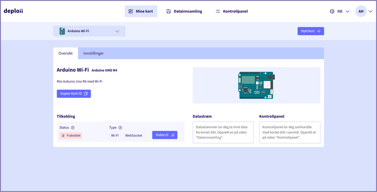The width and height of the screenshot is (377, 192).
Task: Click the Arduino UNO R4 model label
Action: (104, 70)
